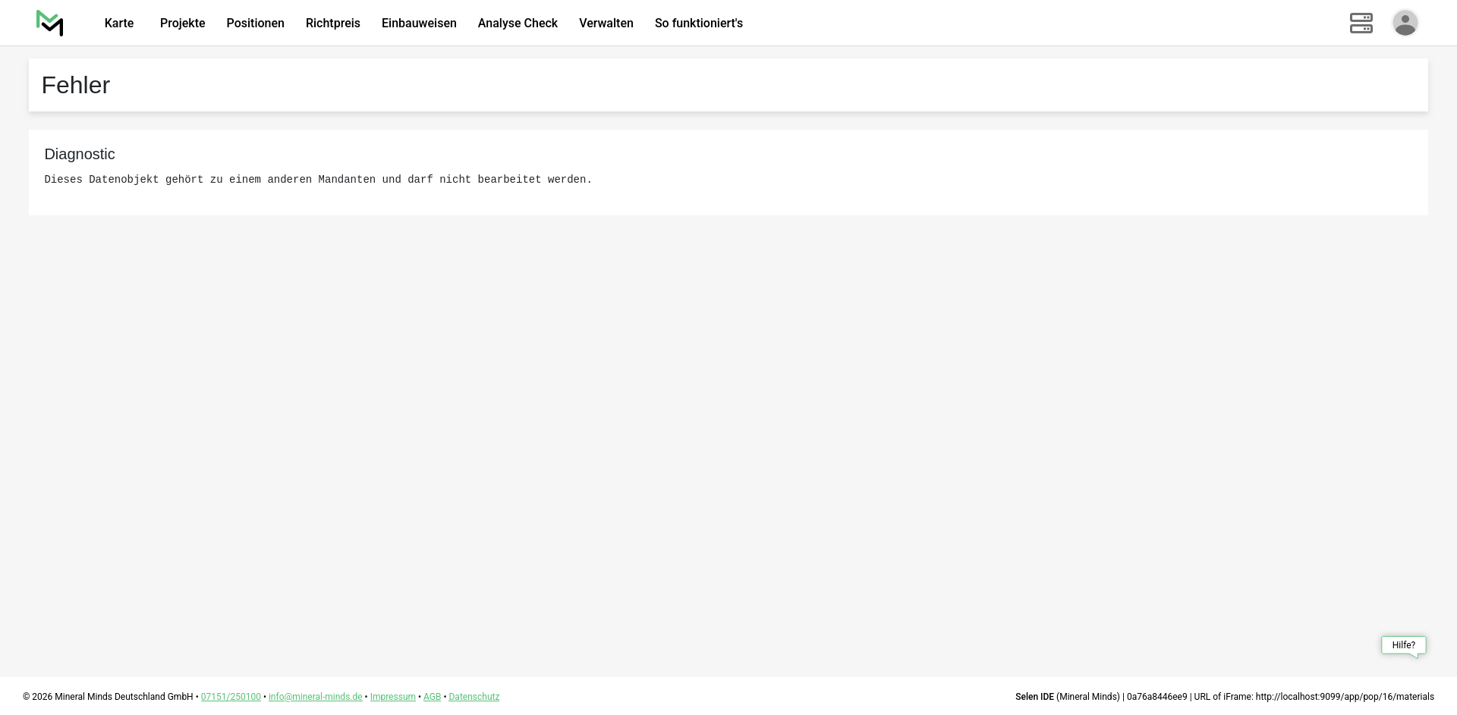Click the phone number 07151/250100 link

231,697
